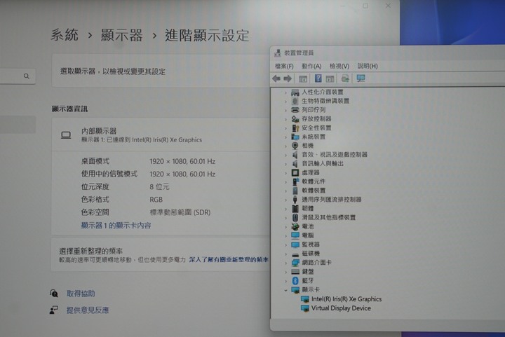Click the show/hide console tree toolbar icon
The image size is (505, 337).
[303, 78]
